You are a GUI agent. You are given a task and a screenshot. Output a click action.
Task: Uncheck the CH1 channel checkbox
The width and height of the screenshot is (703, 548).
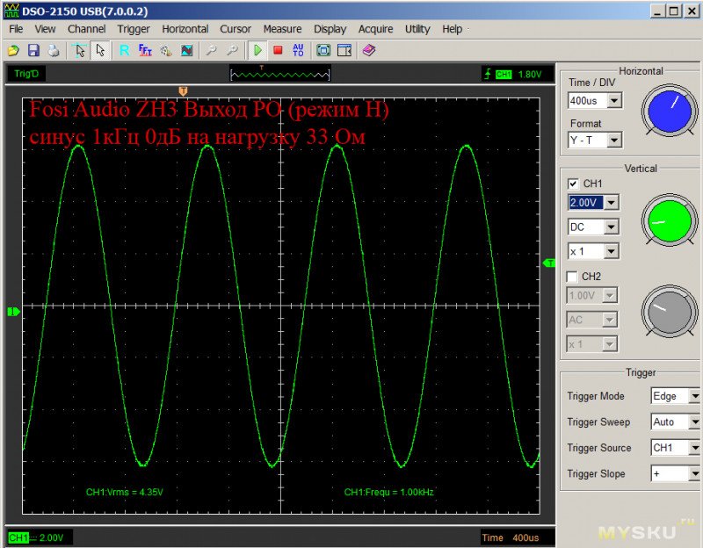[x=574, y=184]
